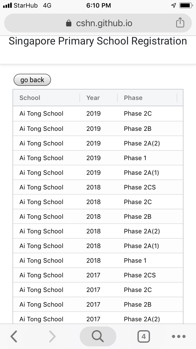196x349 pixels.
Task: Tap the browser back arrow
Action: coord(14,336)
